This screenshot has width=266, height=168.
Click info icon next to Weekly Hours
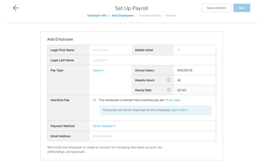[169, 80]
